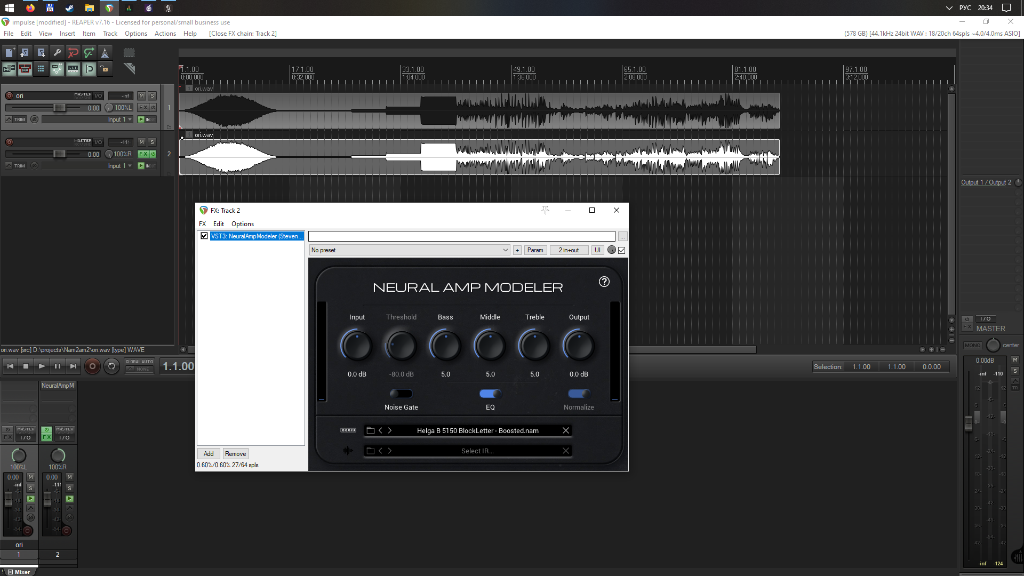Image resolution: width=1024 pixels, height=576 pixels.
Task: Click the Remove FX button
Action: pyautogui.click(x=235, y=454)
